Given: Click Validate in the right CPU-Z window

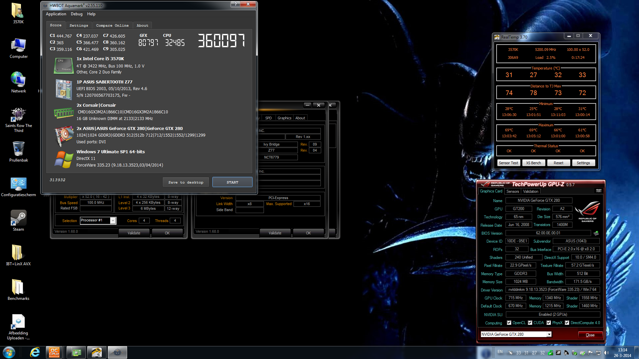Looking at the screenshot, I should [x=275, y=233].
